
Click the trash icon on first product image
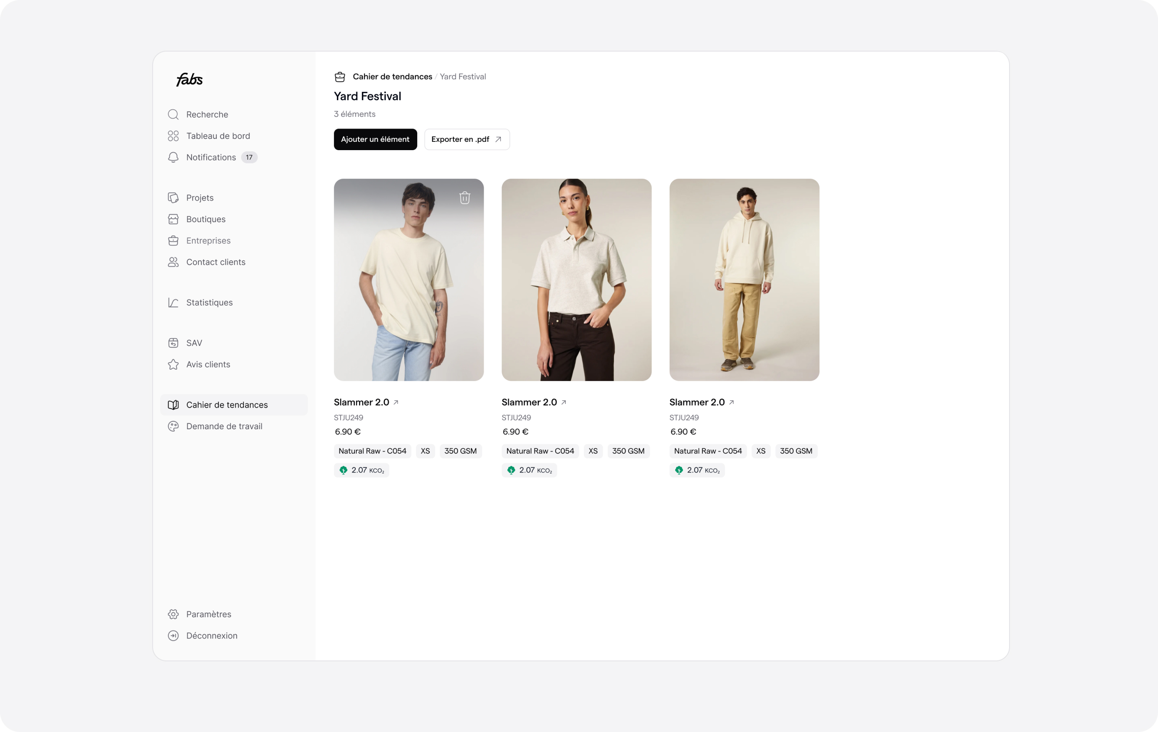464,198
